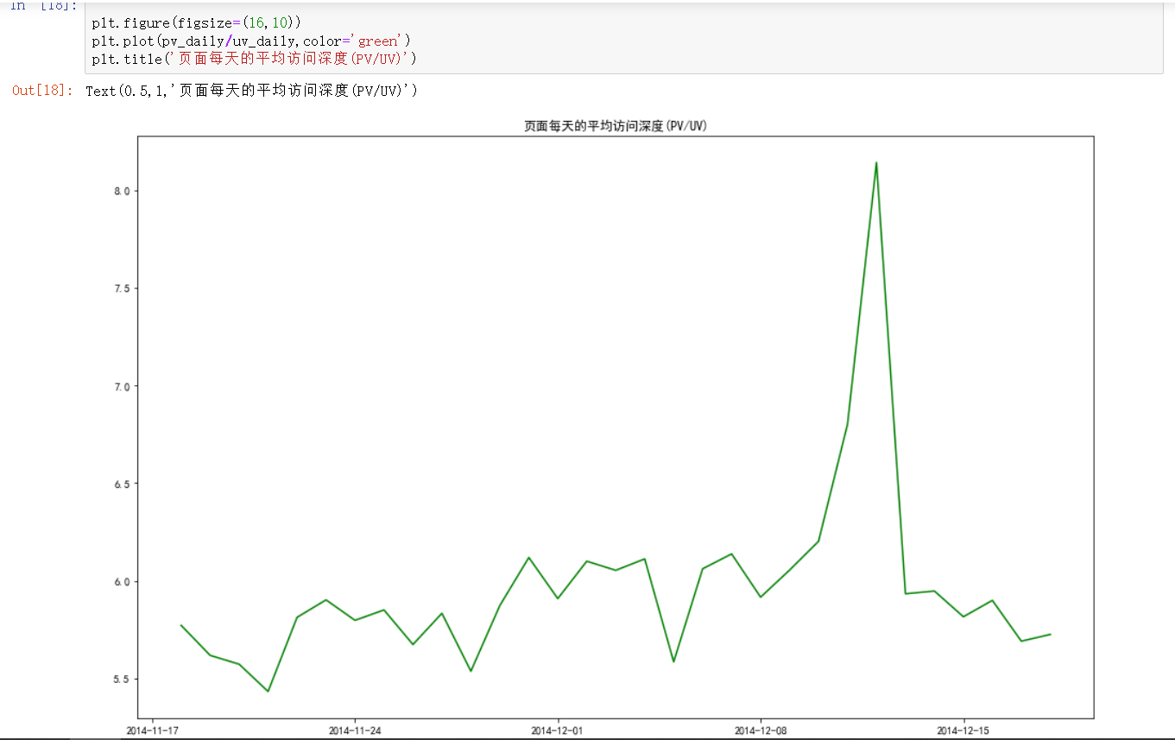1175x740 pixels.
Task: Click the 2014-11-17 x-axis date label
Action: pos(152,731)
